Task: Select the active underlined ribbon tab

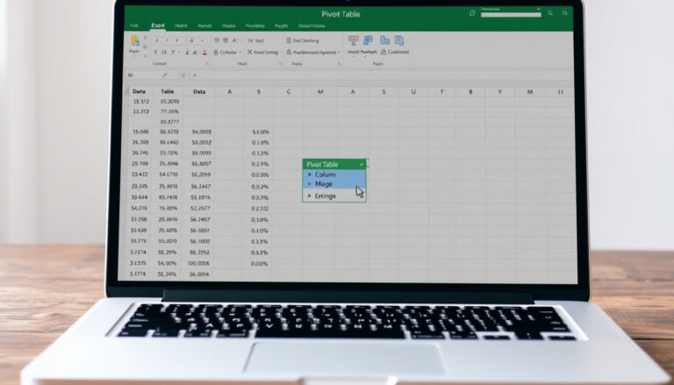Action: tap(158, 25)
